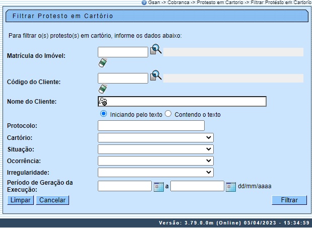Click eraser icon below Código do Cliente field
The image size is (312, 228).
pos(103,89)
